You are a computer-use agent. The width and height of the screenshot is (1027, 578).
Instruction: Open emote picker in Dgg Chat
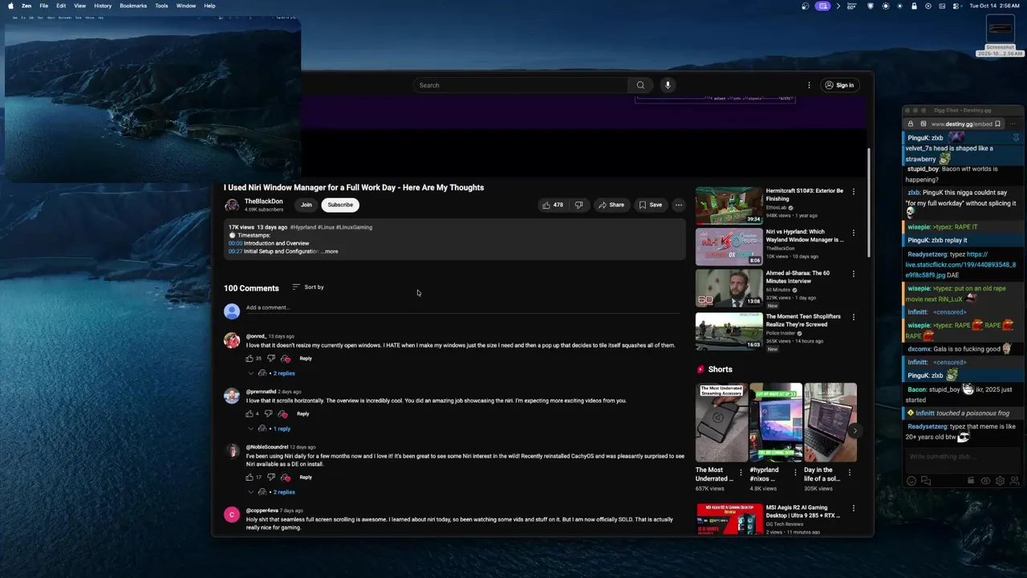[911, 481]
